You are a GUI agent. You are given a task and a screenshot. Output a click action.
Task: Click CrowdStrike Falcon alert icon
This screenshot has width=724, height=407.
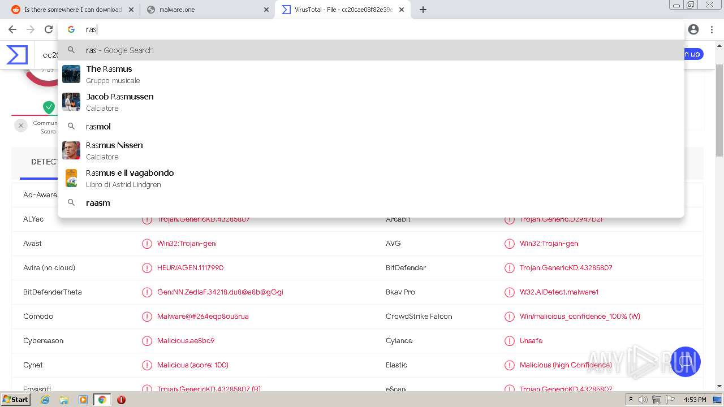(509, 317)
